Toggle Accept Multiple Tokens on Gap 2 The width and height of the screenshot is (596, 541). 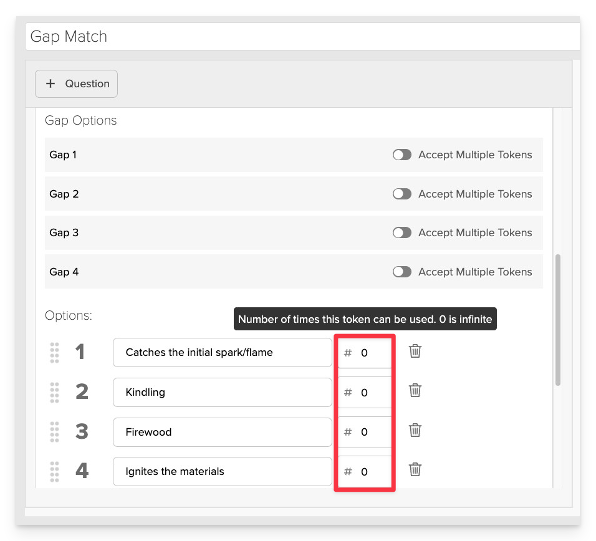(x=401, y=194)
